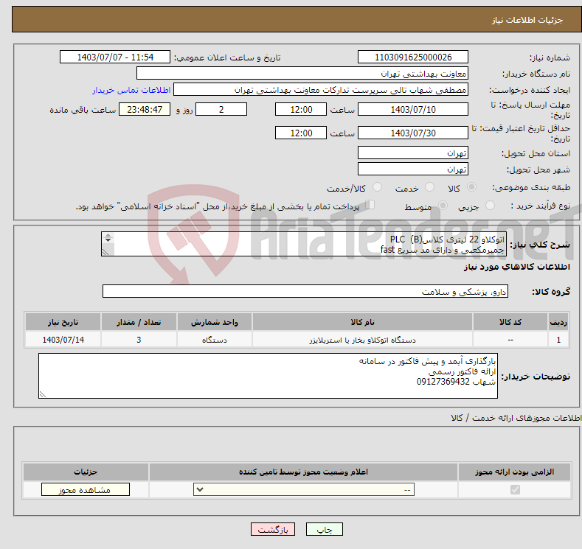Screen dimensions: 582x549
Task: Click the الزامی بودن ارائه مجوز column header
Action: (x=514, y=472)
